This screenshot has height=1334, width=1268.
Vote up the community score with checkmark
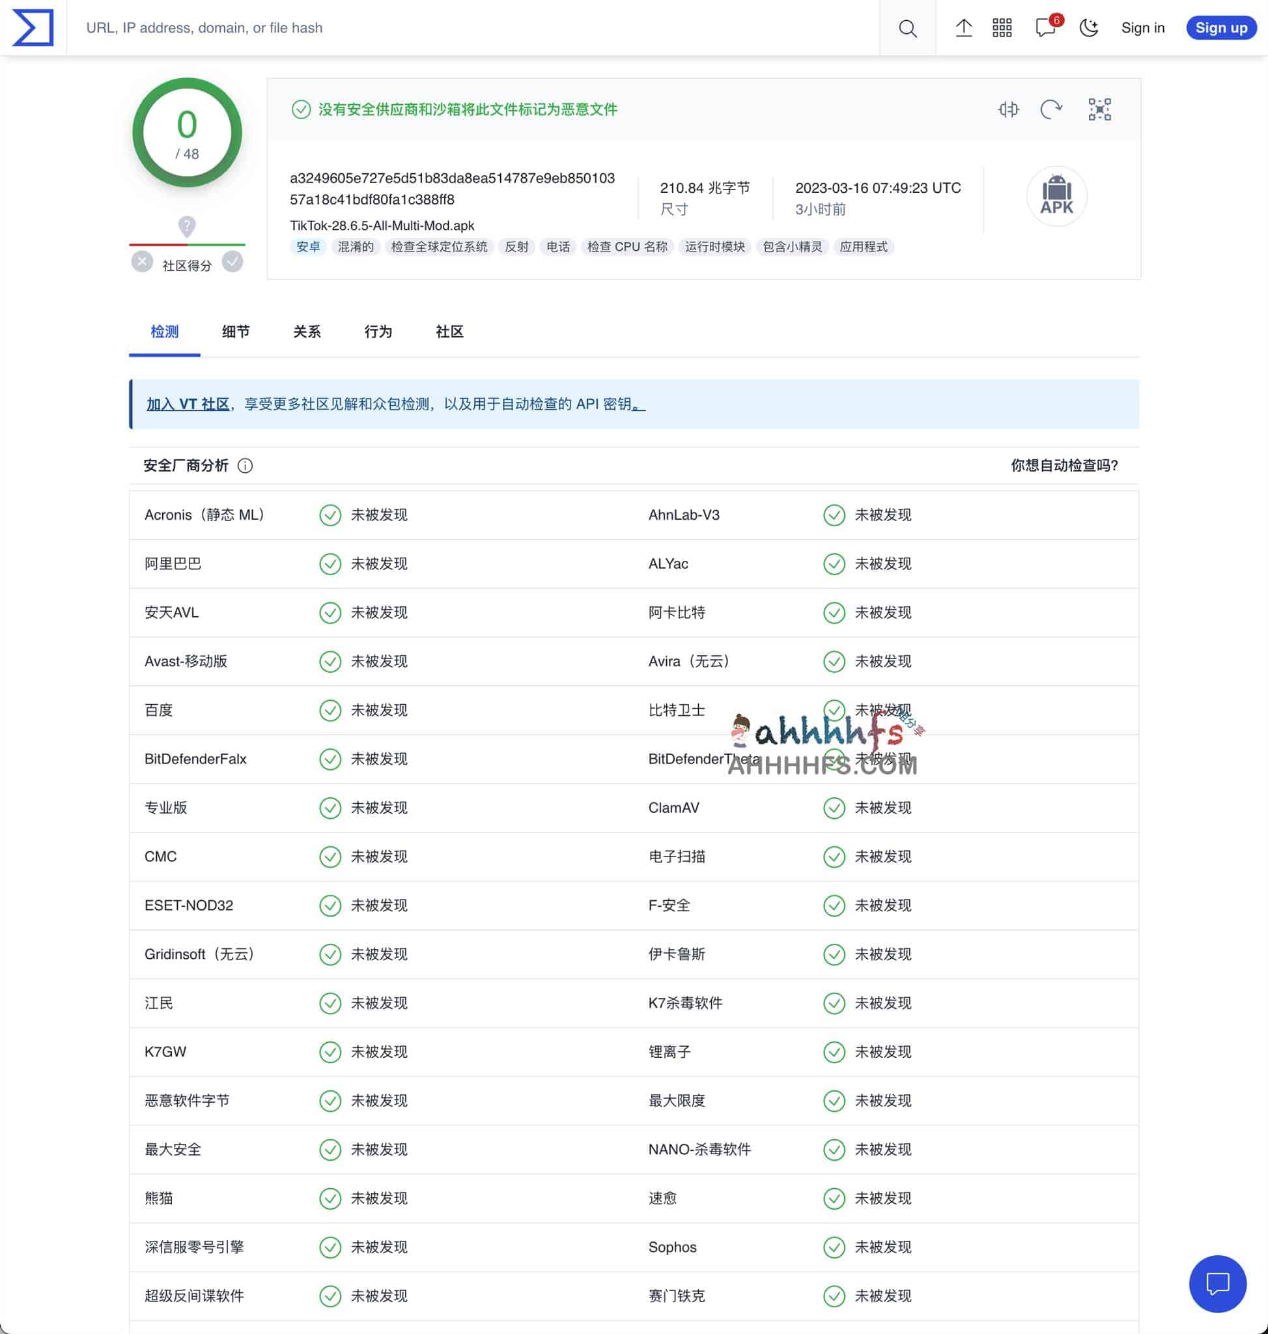pyautogui.click(x=233, y=262)
